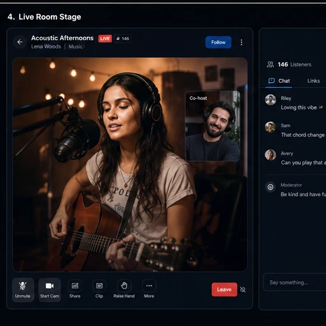Click the red LIVE badge
Viewport: 326px width, 326px height.
[x=105, y=39]
